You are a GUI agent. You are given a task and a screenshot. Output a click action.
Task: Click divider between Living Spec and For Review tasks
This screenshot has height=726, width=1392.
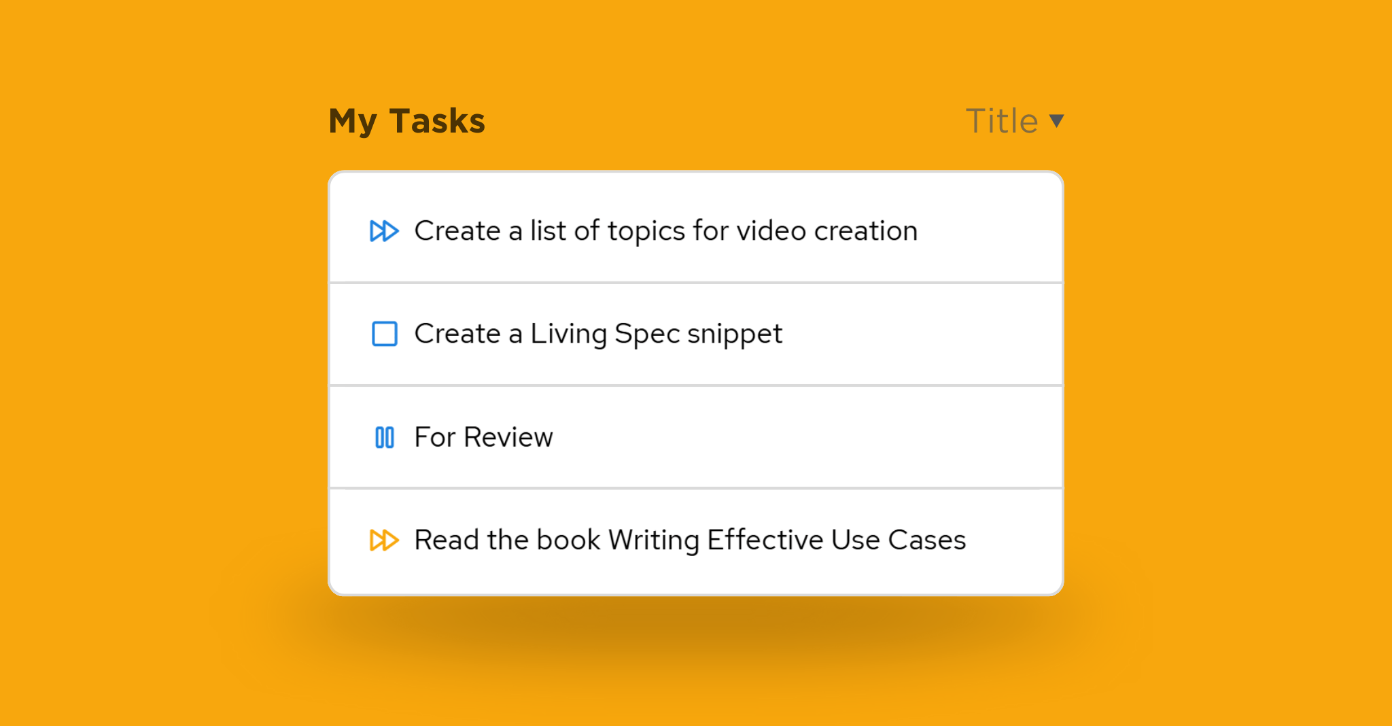point(696,385)
